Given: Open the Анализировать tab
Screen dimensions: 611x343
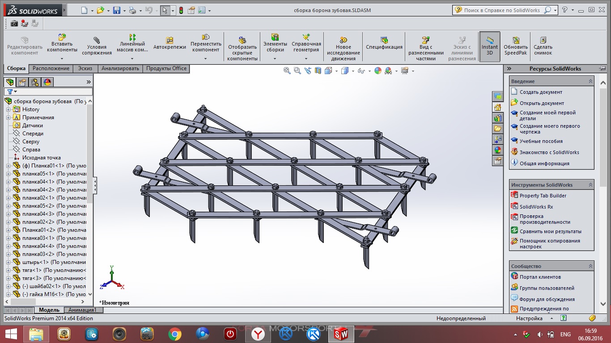Looking at the screenshot, I should point(120,68).
